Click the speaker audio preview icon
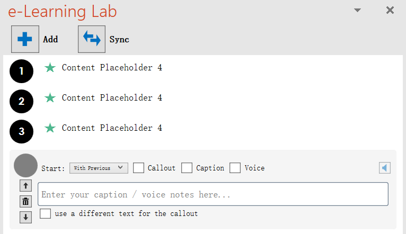 385,168
